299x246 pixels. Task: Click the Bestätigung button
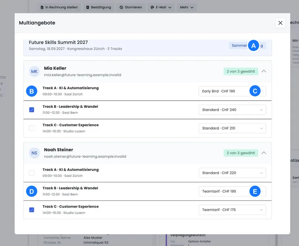coord(99,7)
